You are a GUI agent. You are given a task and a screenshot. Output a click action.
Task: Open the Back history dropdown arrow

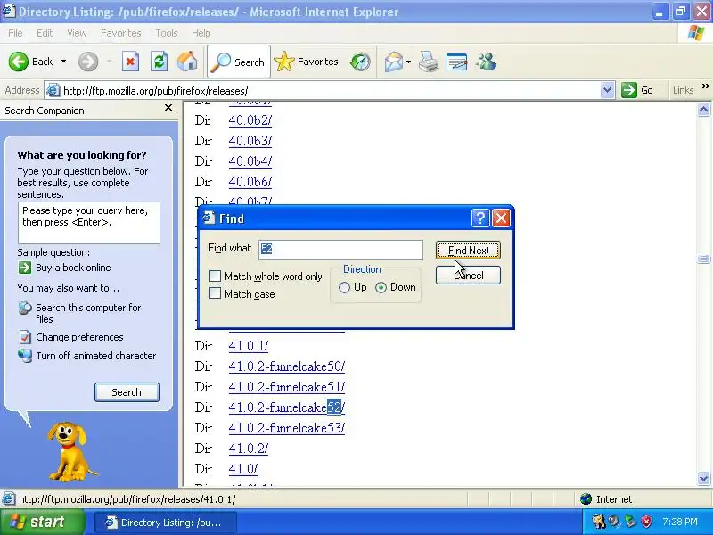coord(63,62)
